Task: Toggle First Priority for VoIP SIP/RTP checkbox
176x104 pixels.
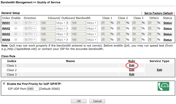Action: [x=3, y=84]
